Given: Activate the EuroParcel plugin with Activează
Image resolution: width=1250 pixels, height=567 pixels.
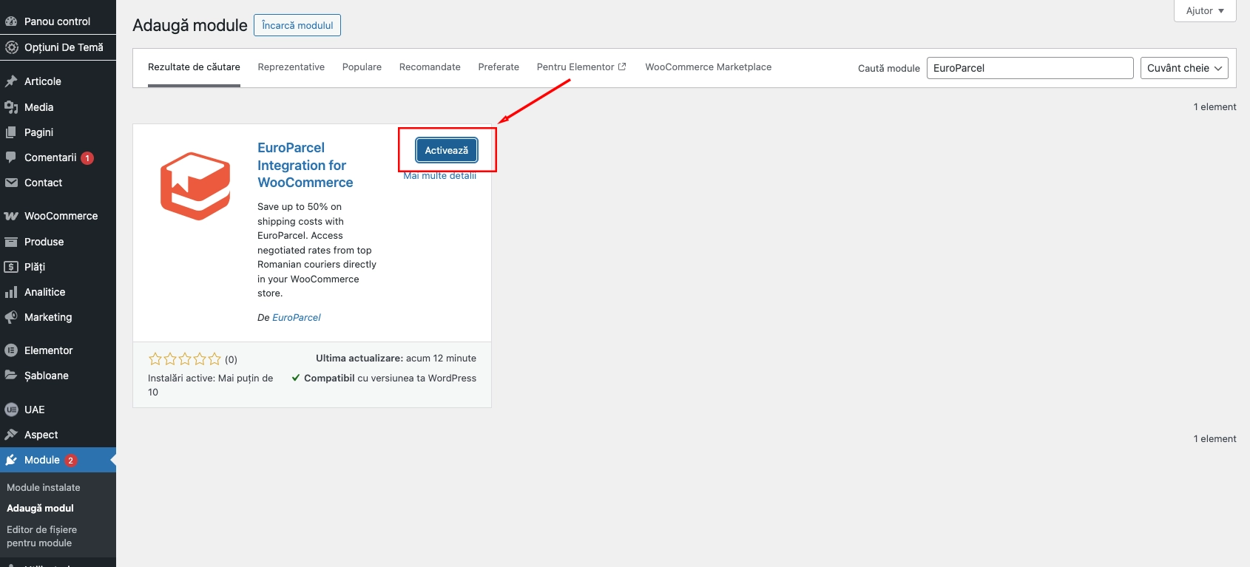Looking at the screenshot, I should [x=446, y=150].
